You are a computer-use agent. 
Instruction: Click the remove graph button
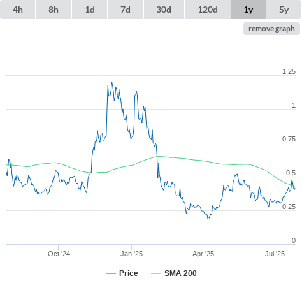[x=271, y=29]
